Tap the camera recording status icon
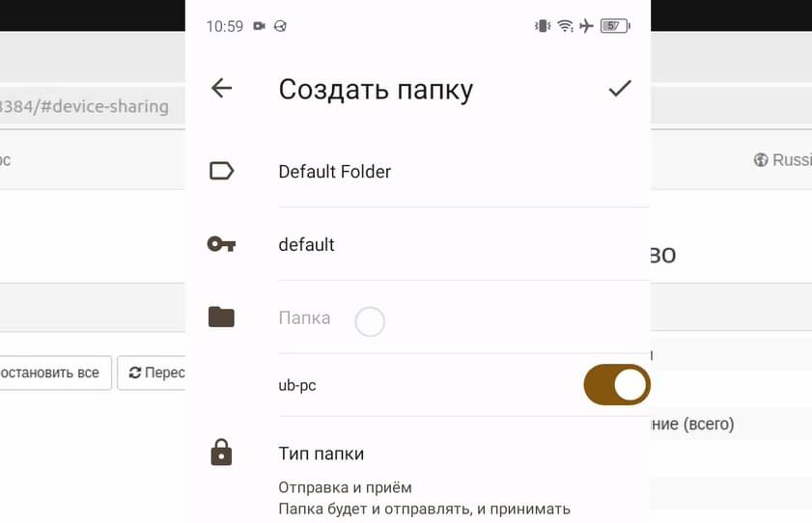The image size is (812, 523). pos(260,26)
